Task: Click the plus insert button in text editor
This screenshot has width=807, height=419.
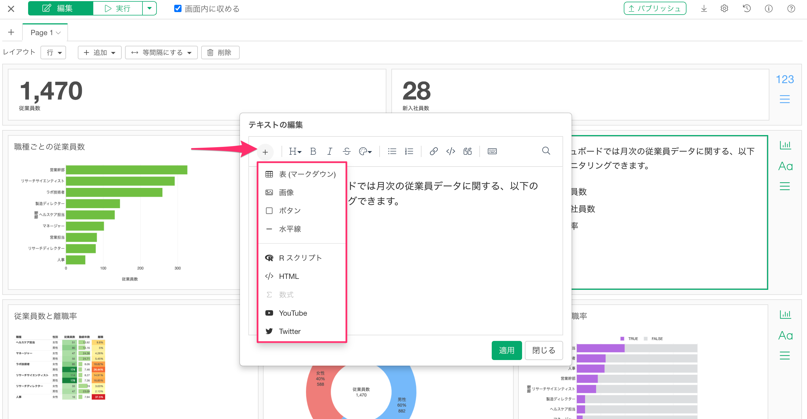Action: (x=265, y=152)
